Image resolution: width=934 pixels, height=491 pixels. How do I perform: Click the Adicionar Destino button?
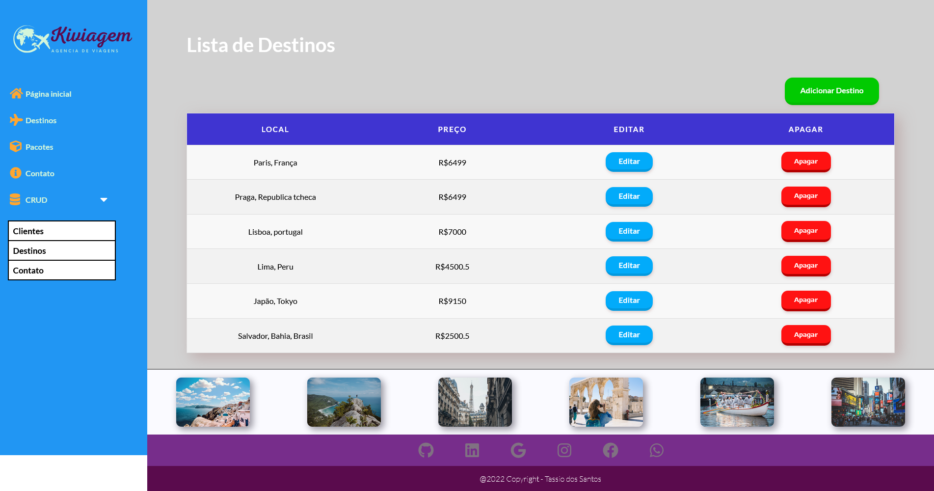click(x=831, y=91)
